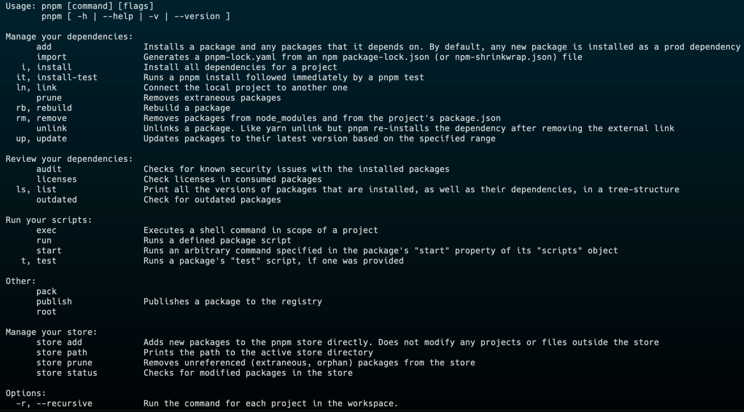
Task: Click the 'import' command name
Action: pos(52,57)
